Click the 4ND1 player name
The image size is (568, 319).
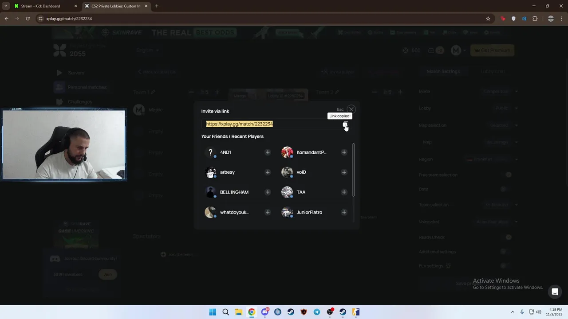(225, 152)
